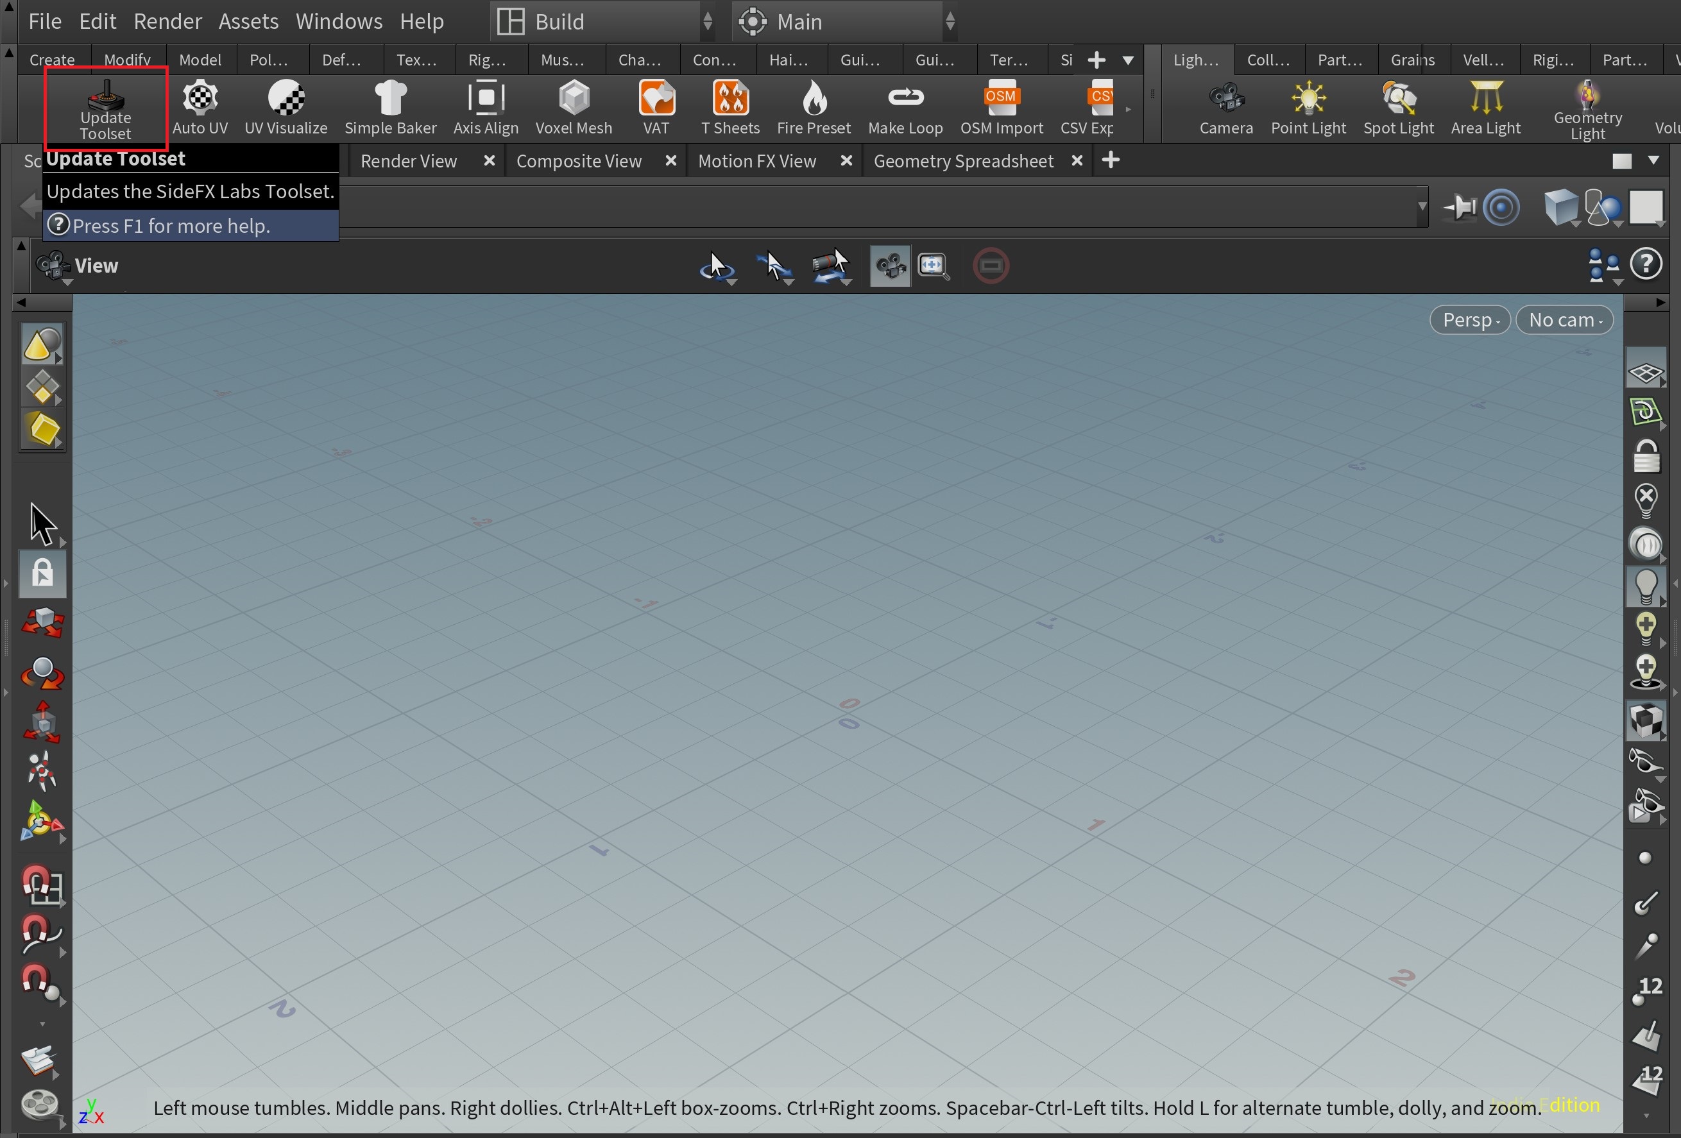This screenshot has width=1681, height=1138.
Task: Click the viewport left scroll arrow
Action: click(22, 302)
